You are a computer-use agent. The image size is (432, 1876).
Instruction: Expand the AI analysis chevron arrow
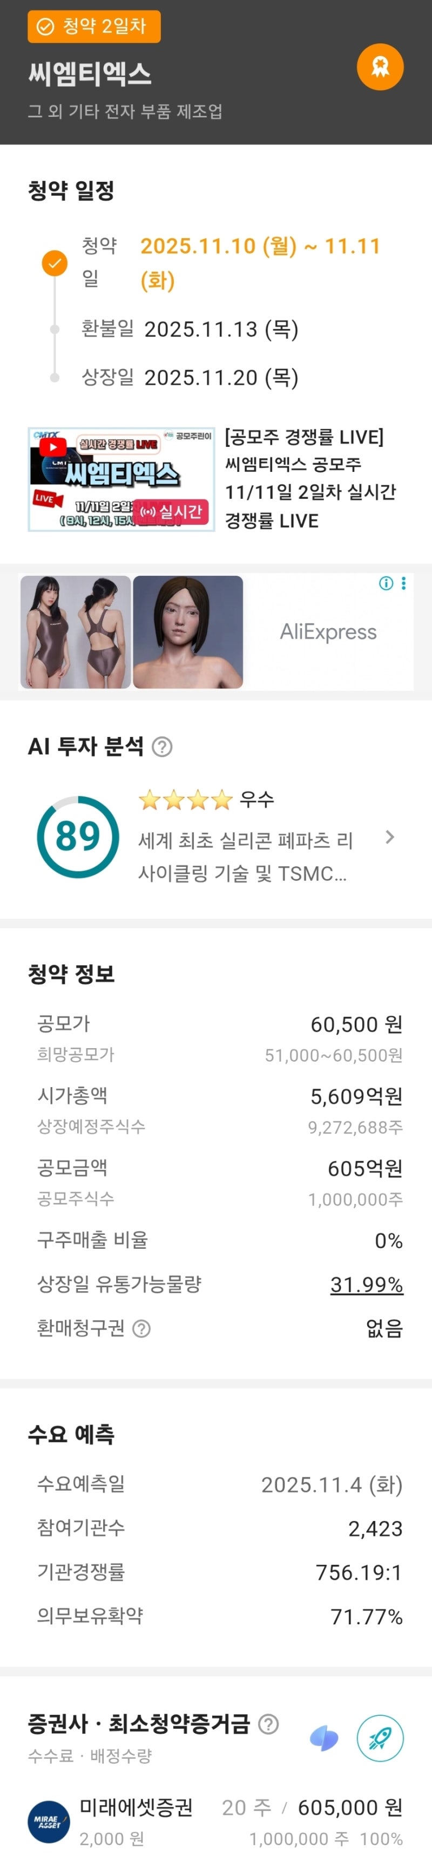point(390,837)
